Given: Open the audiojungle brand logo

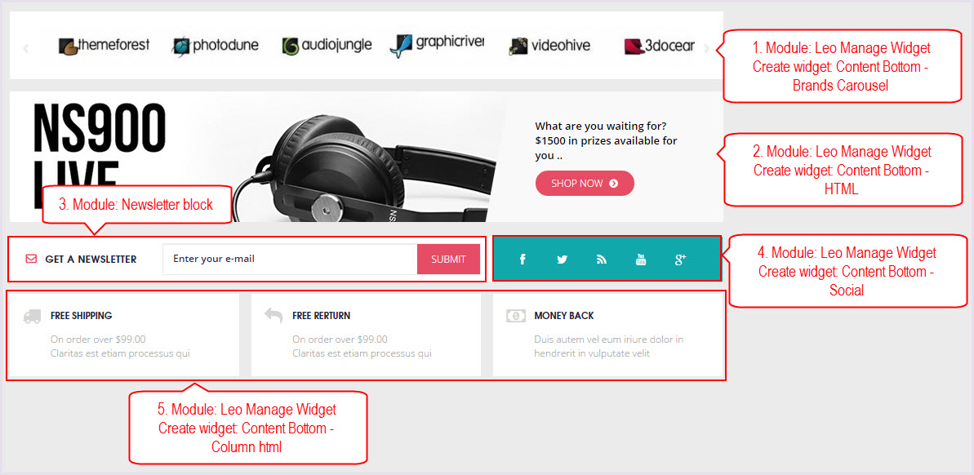Looking at the screenshot, I should coord(327,46).
